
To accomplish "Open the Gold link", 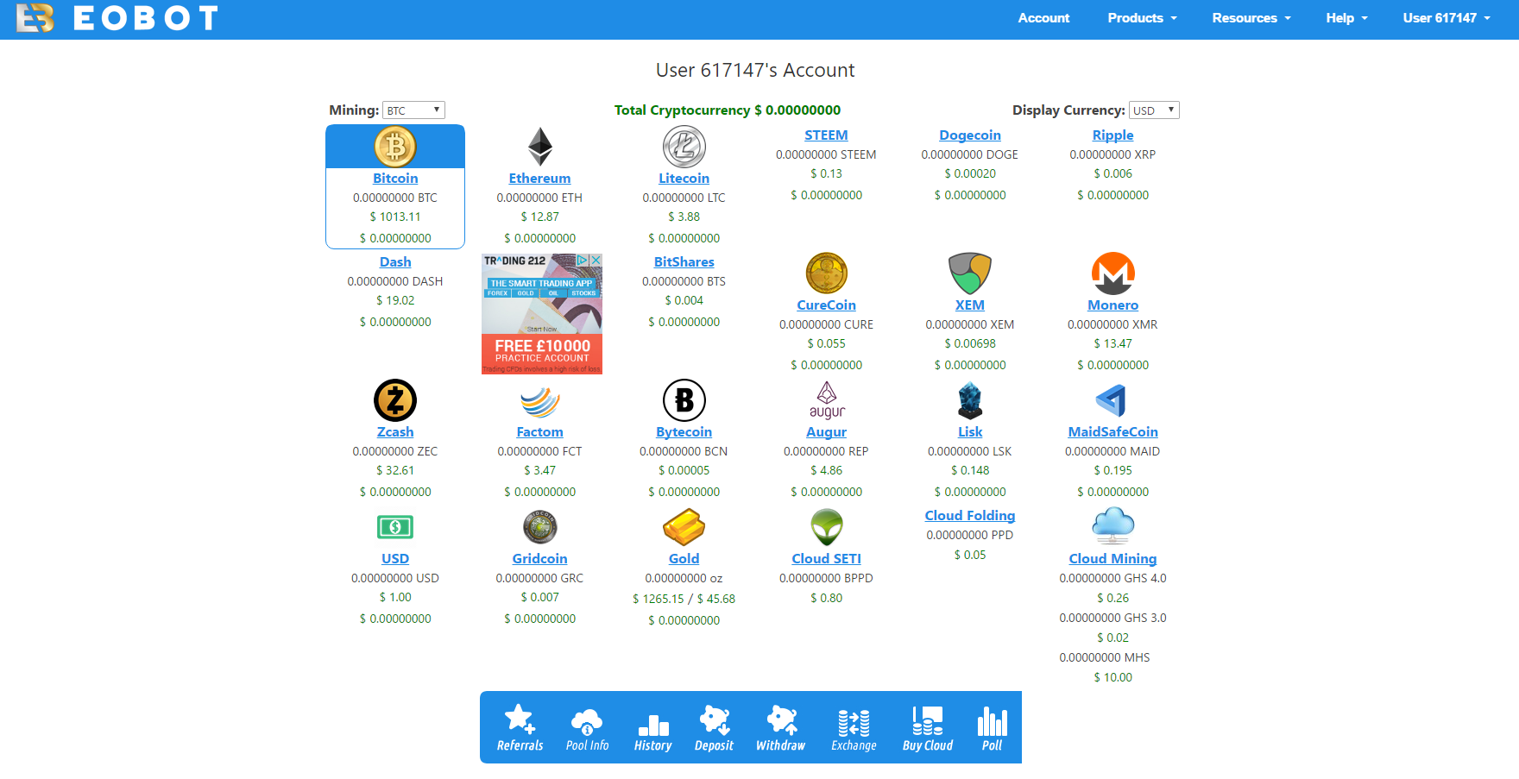I will (684, 559).
